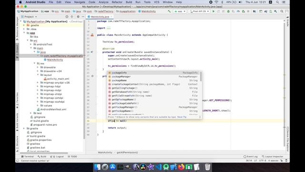The image size is (305, 172).
Task: Open completion popup three-dot options
Action: pyautogui.click(x=200, y=117)
